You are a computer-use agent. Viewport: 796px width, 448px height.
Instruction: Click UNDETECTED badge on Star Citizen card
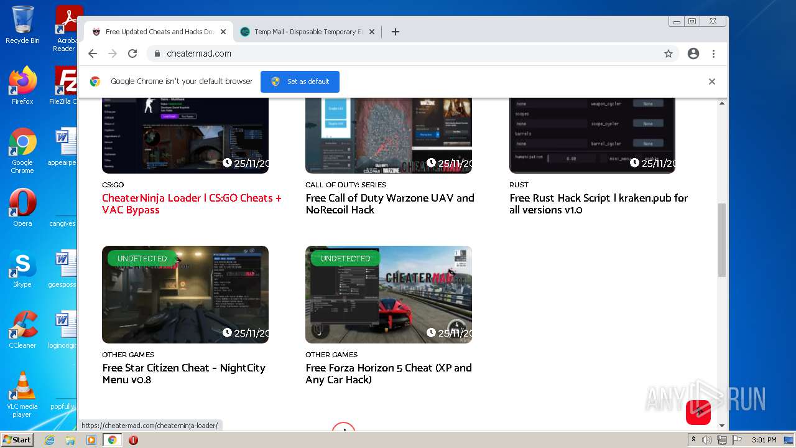point(142,258)
